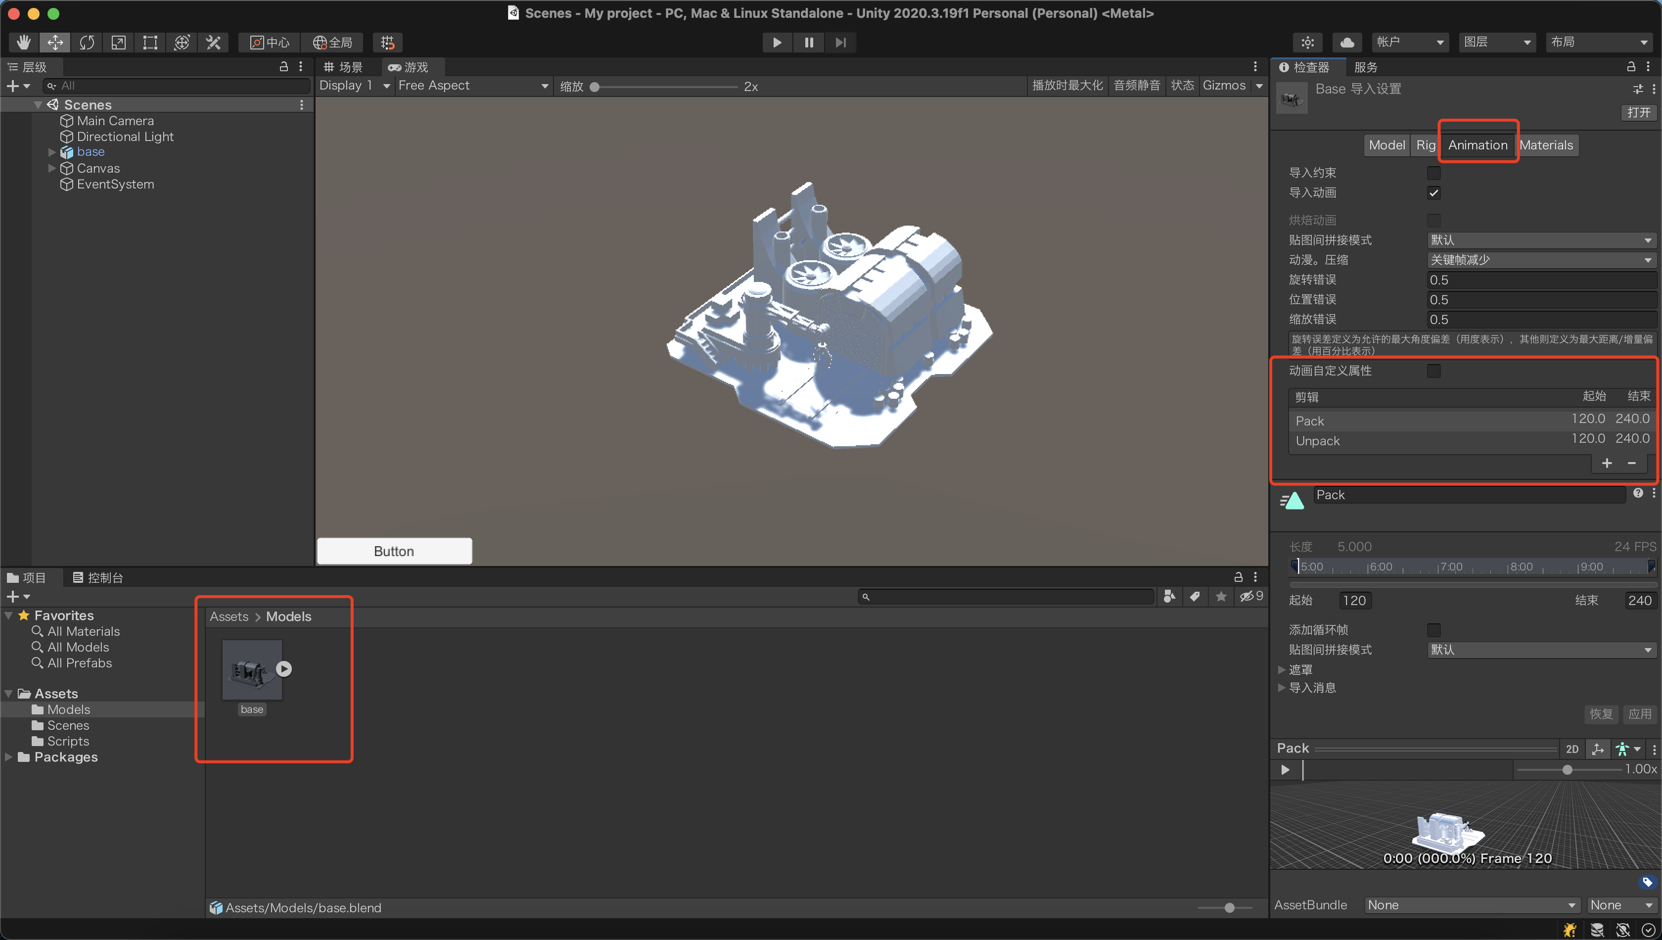Lock the Inspector panel
This screenshot has height=940, width=1662.
(1631, 66)
